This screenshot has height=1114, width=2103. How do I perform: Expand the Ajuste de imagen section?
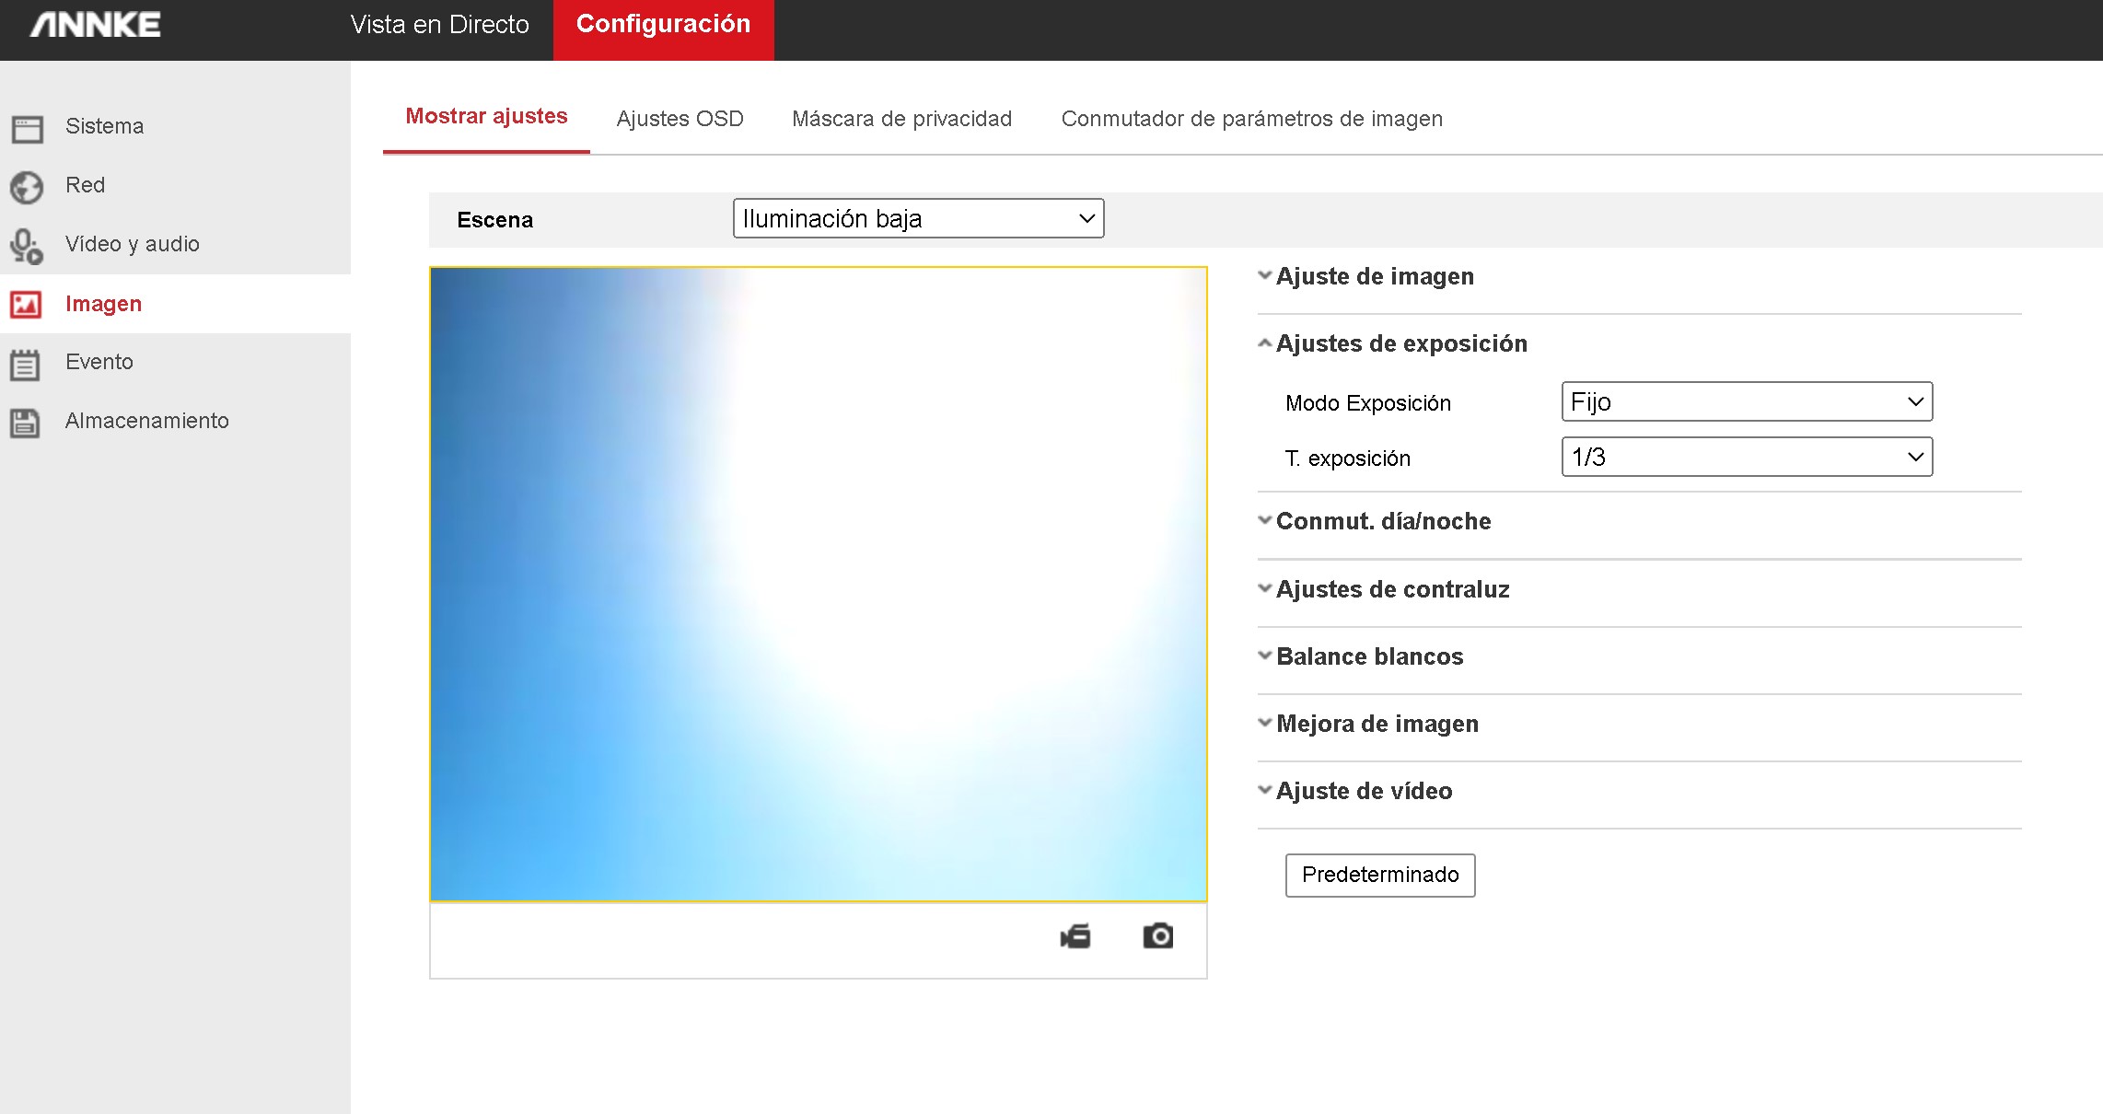pos(1374,276)
